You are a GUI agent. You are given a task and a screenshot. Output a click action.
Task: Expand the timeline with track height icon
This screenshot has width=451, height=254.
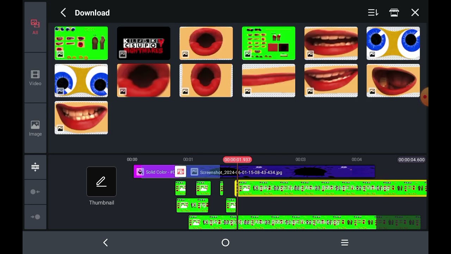pyautogui.click(x=35, y=167)
